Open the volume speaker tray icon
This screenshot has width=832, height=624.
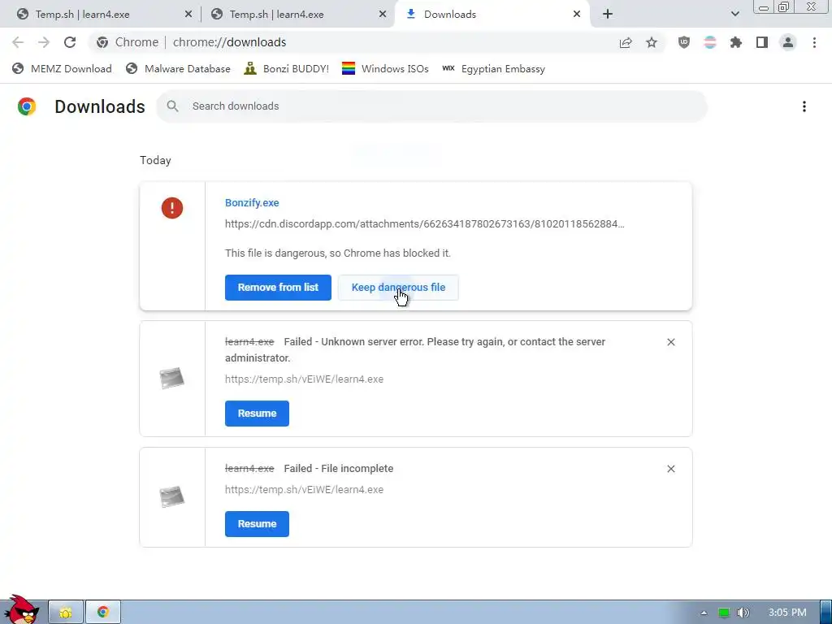743,613
